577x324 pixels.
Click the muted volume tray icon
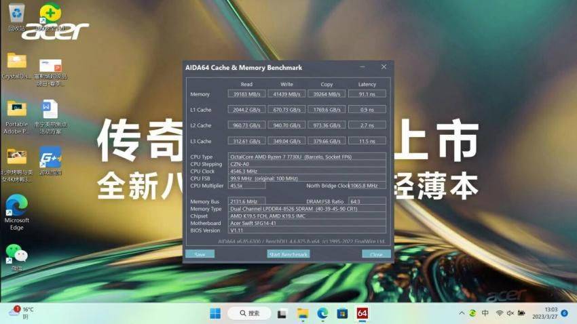(510, 313)
